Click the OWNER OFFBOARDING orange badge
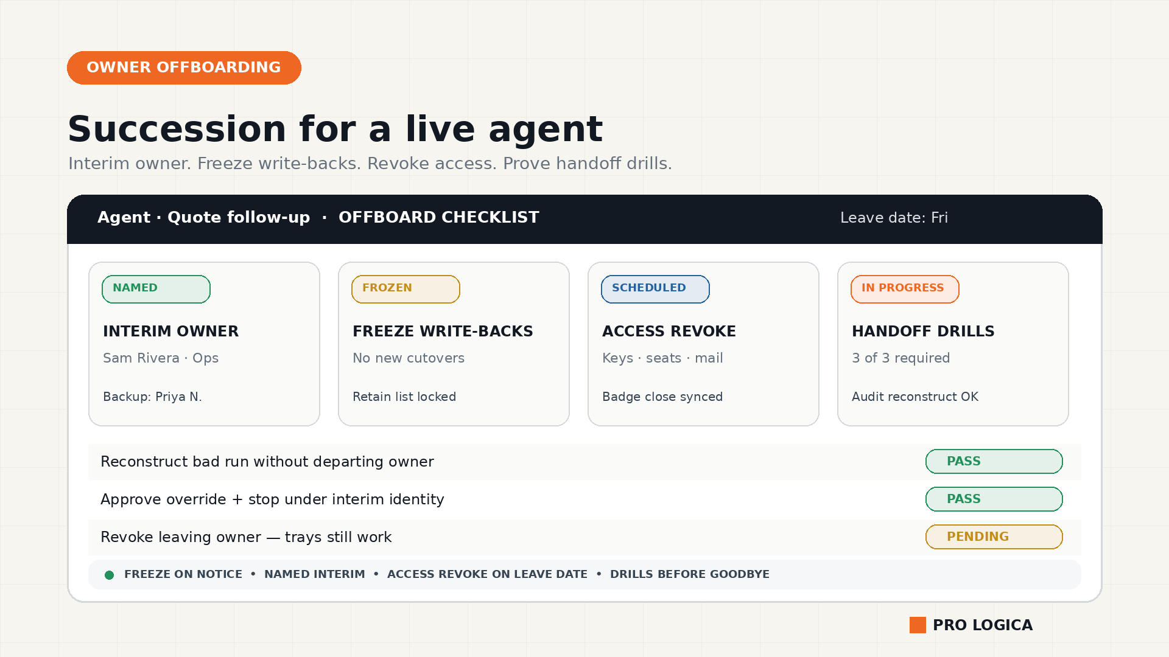 click(184, 68)
